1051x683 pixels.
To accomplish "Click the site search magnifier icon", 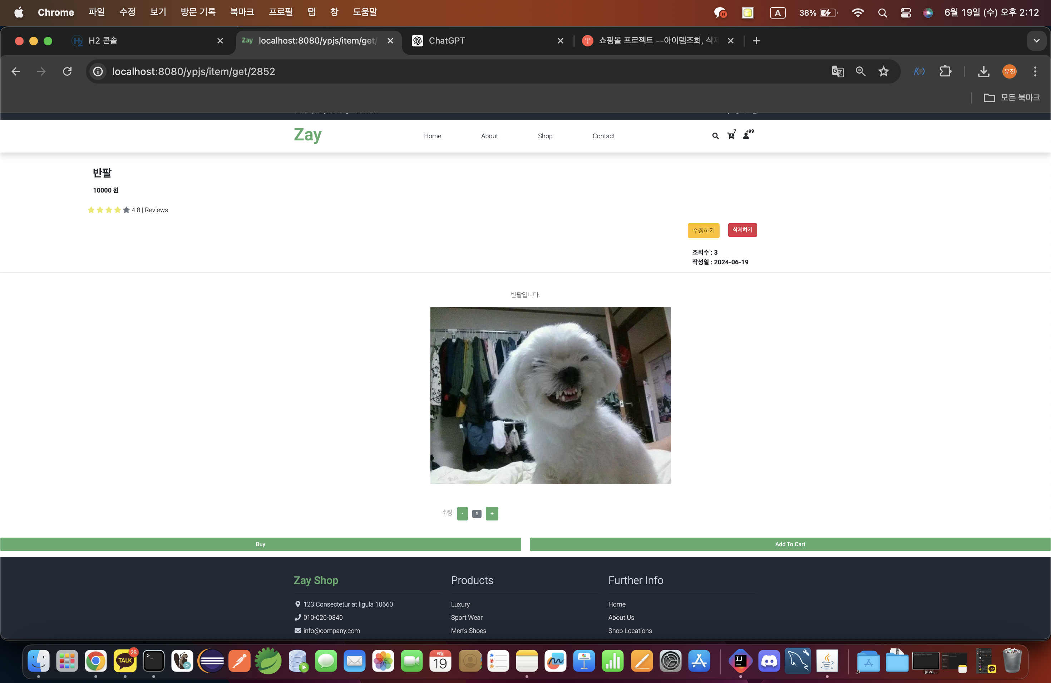I will [x=715, y=136].
